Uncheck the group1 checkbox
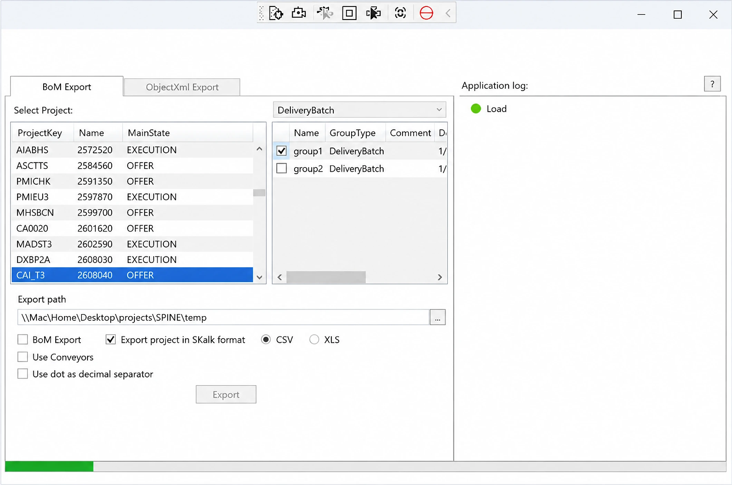The image size is (732, 485). (x=281, y=151)
